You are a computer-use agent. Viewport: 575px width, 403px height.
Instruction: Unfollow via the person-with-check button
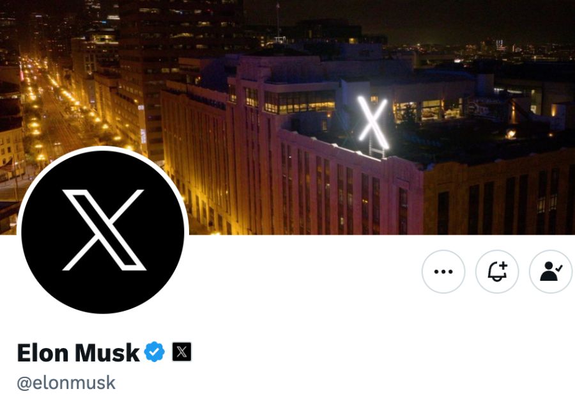551,272
